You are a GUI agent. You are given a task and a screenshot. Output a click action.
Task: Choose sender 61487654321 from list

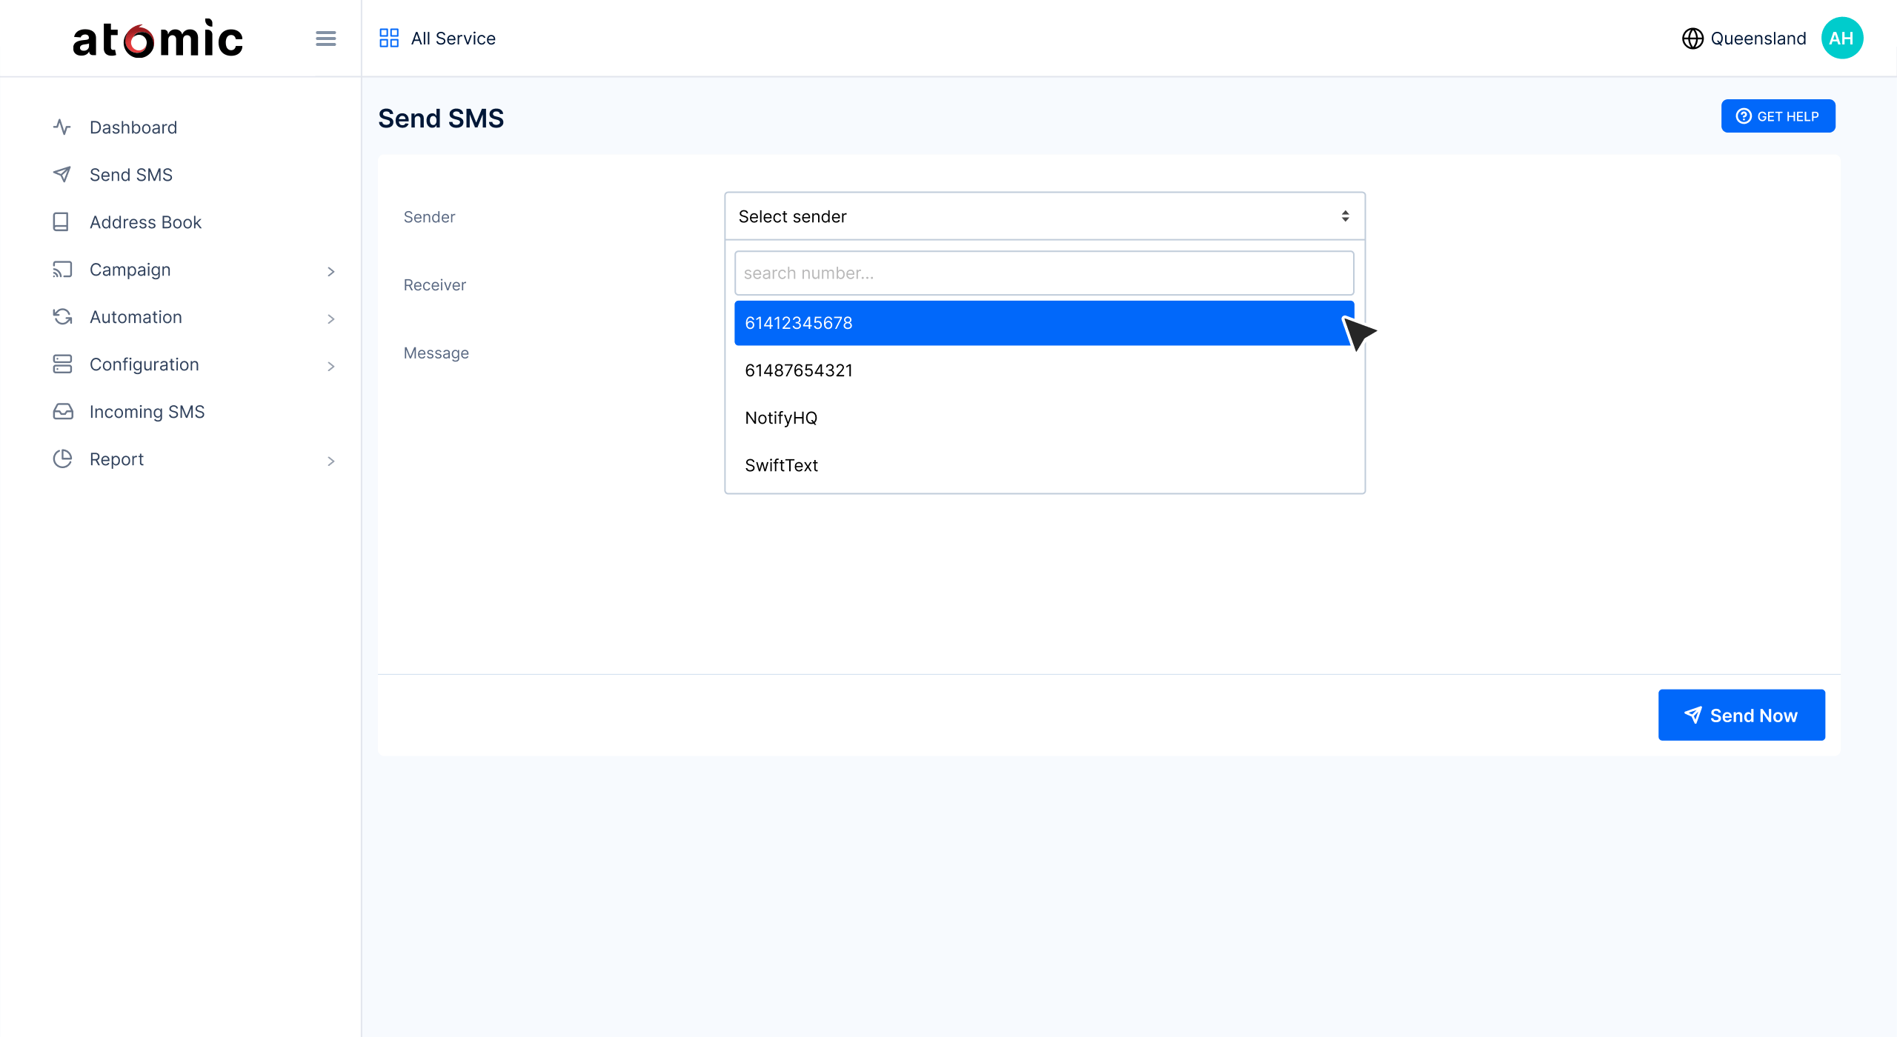(799, 370)
